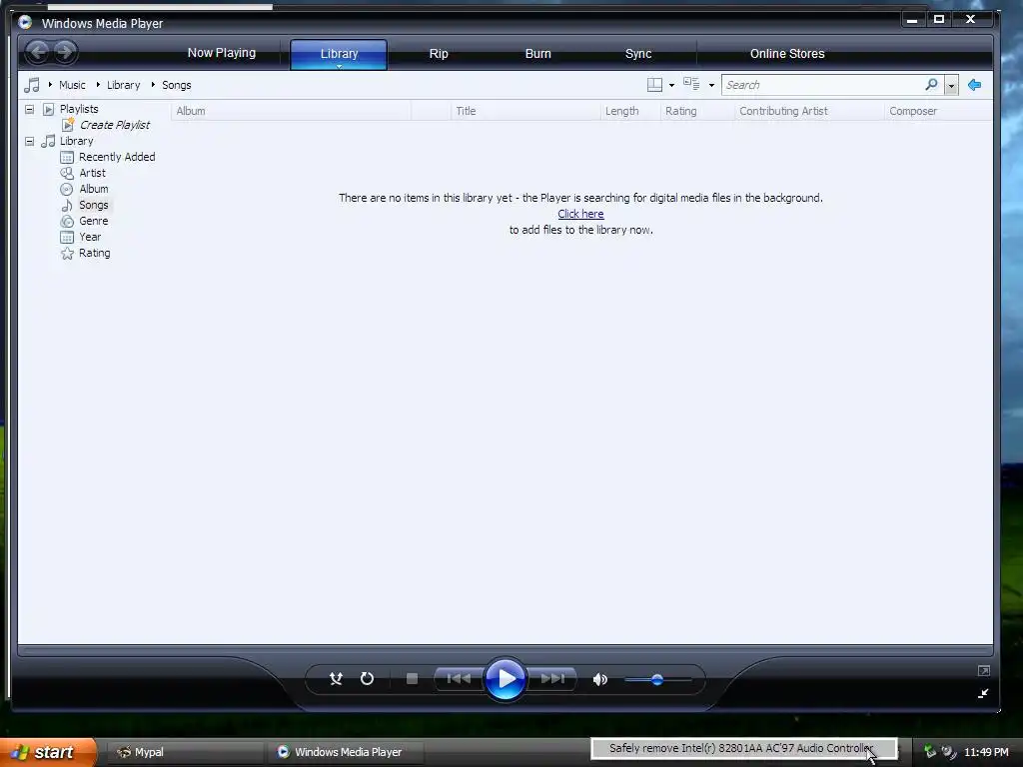Open the Windows start menu
The width and height of the screenshot is (1023, 767).
[47, 752]
